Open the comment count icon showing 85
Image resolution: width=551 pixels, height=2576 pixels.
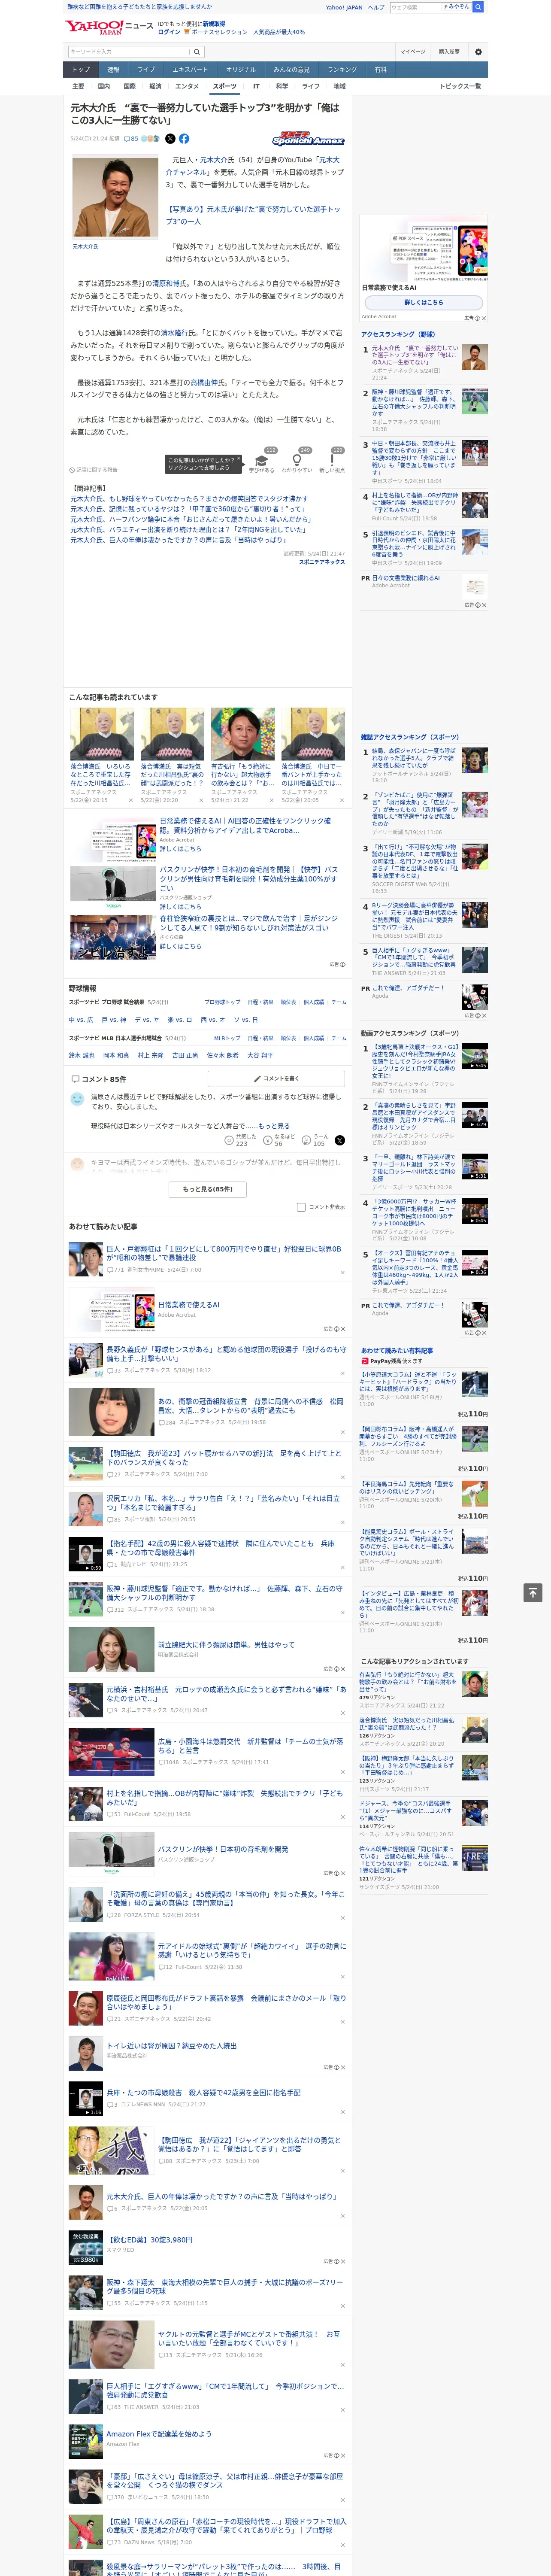pos(131,139)
